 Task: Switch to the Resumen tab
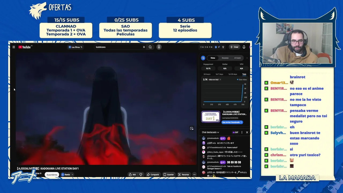(225, 58)
